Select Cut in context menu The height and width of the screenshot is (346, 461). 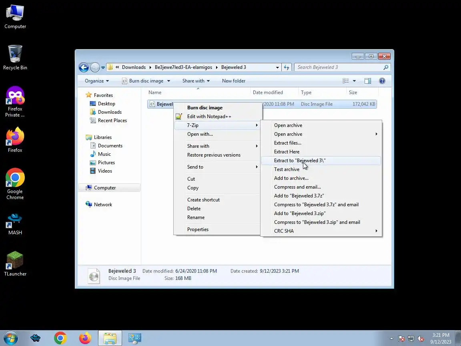coord(217,179)
